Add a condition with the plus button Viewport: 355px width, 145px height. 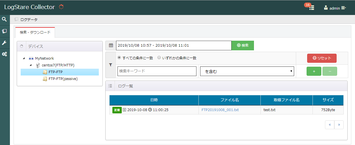click(314, 71)
